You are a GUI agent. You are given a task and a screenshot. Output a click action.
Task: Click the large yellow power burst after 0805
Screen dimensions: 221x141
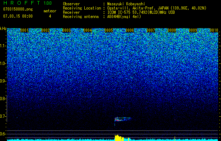pos(119,138)
